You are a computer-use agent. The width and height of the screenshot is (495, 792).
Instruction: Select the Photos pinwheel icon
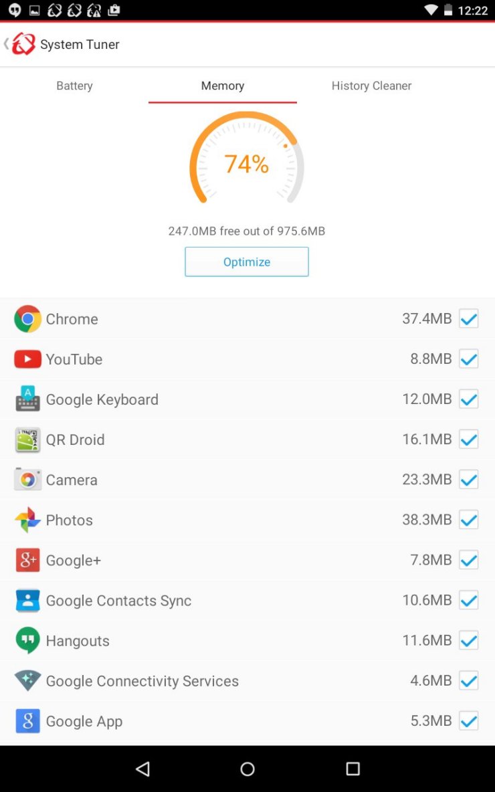(x=28, y=520)
